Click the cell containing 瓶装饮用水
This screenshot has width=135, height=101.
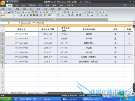pos(89,43)
